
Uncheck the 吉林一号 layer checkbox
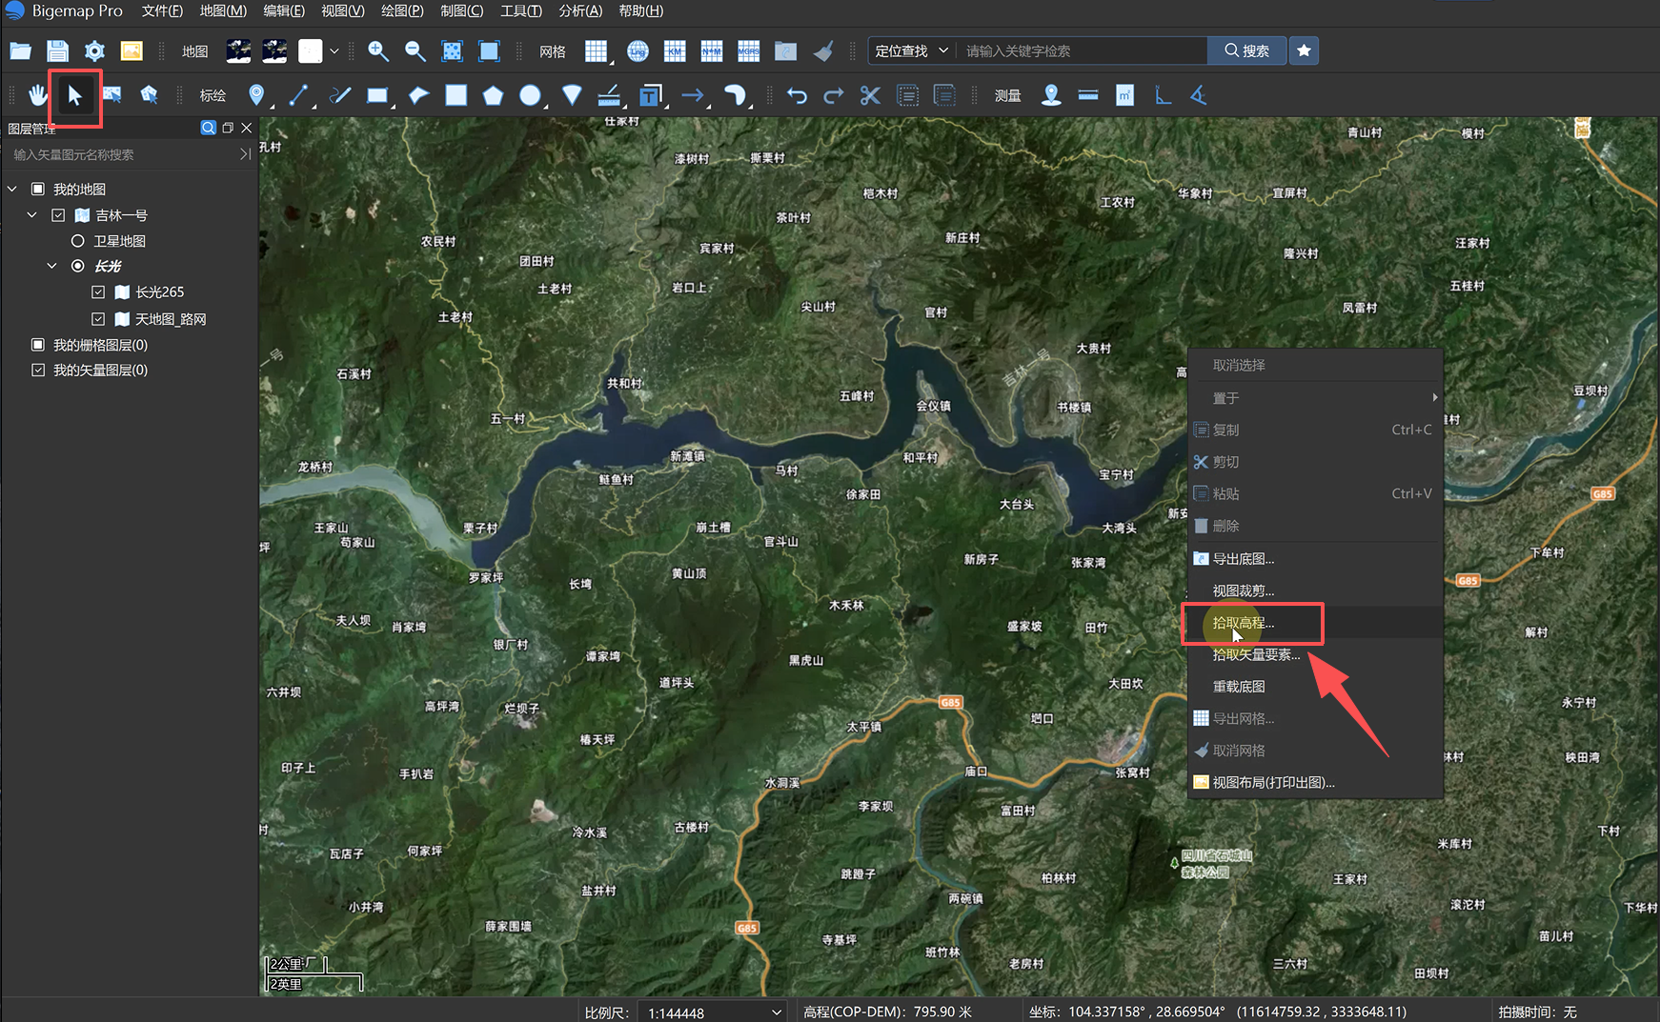[x=58, y=215]
